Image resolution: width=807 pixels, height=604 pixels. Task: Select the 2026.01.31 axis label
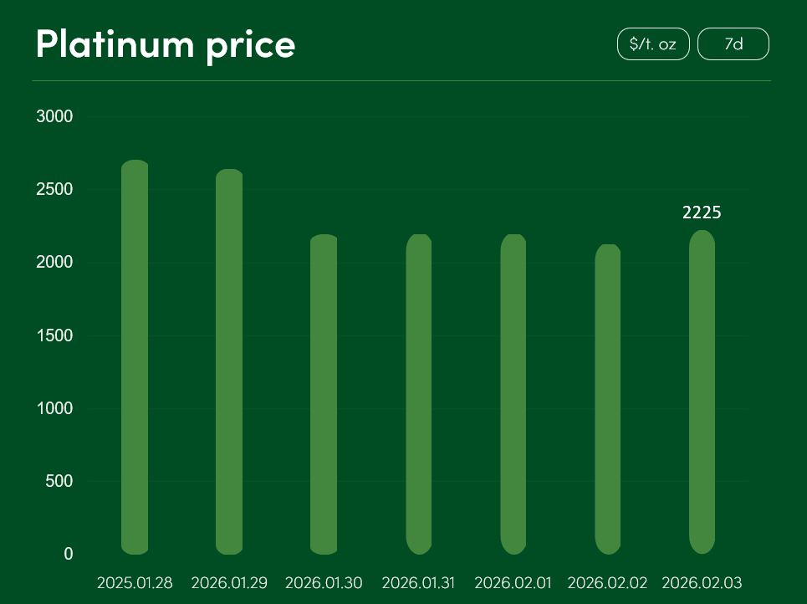click(418, 583)
